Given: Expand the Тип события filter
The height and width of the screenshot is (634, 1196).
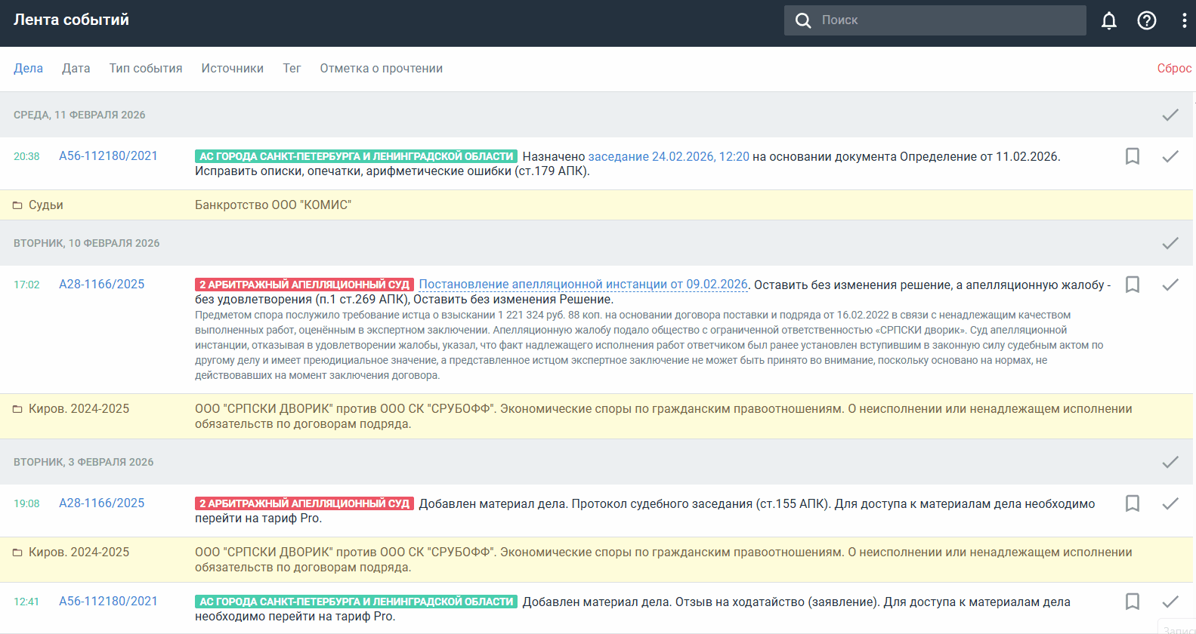Looking at the screenshot, I should point(146,69).
